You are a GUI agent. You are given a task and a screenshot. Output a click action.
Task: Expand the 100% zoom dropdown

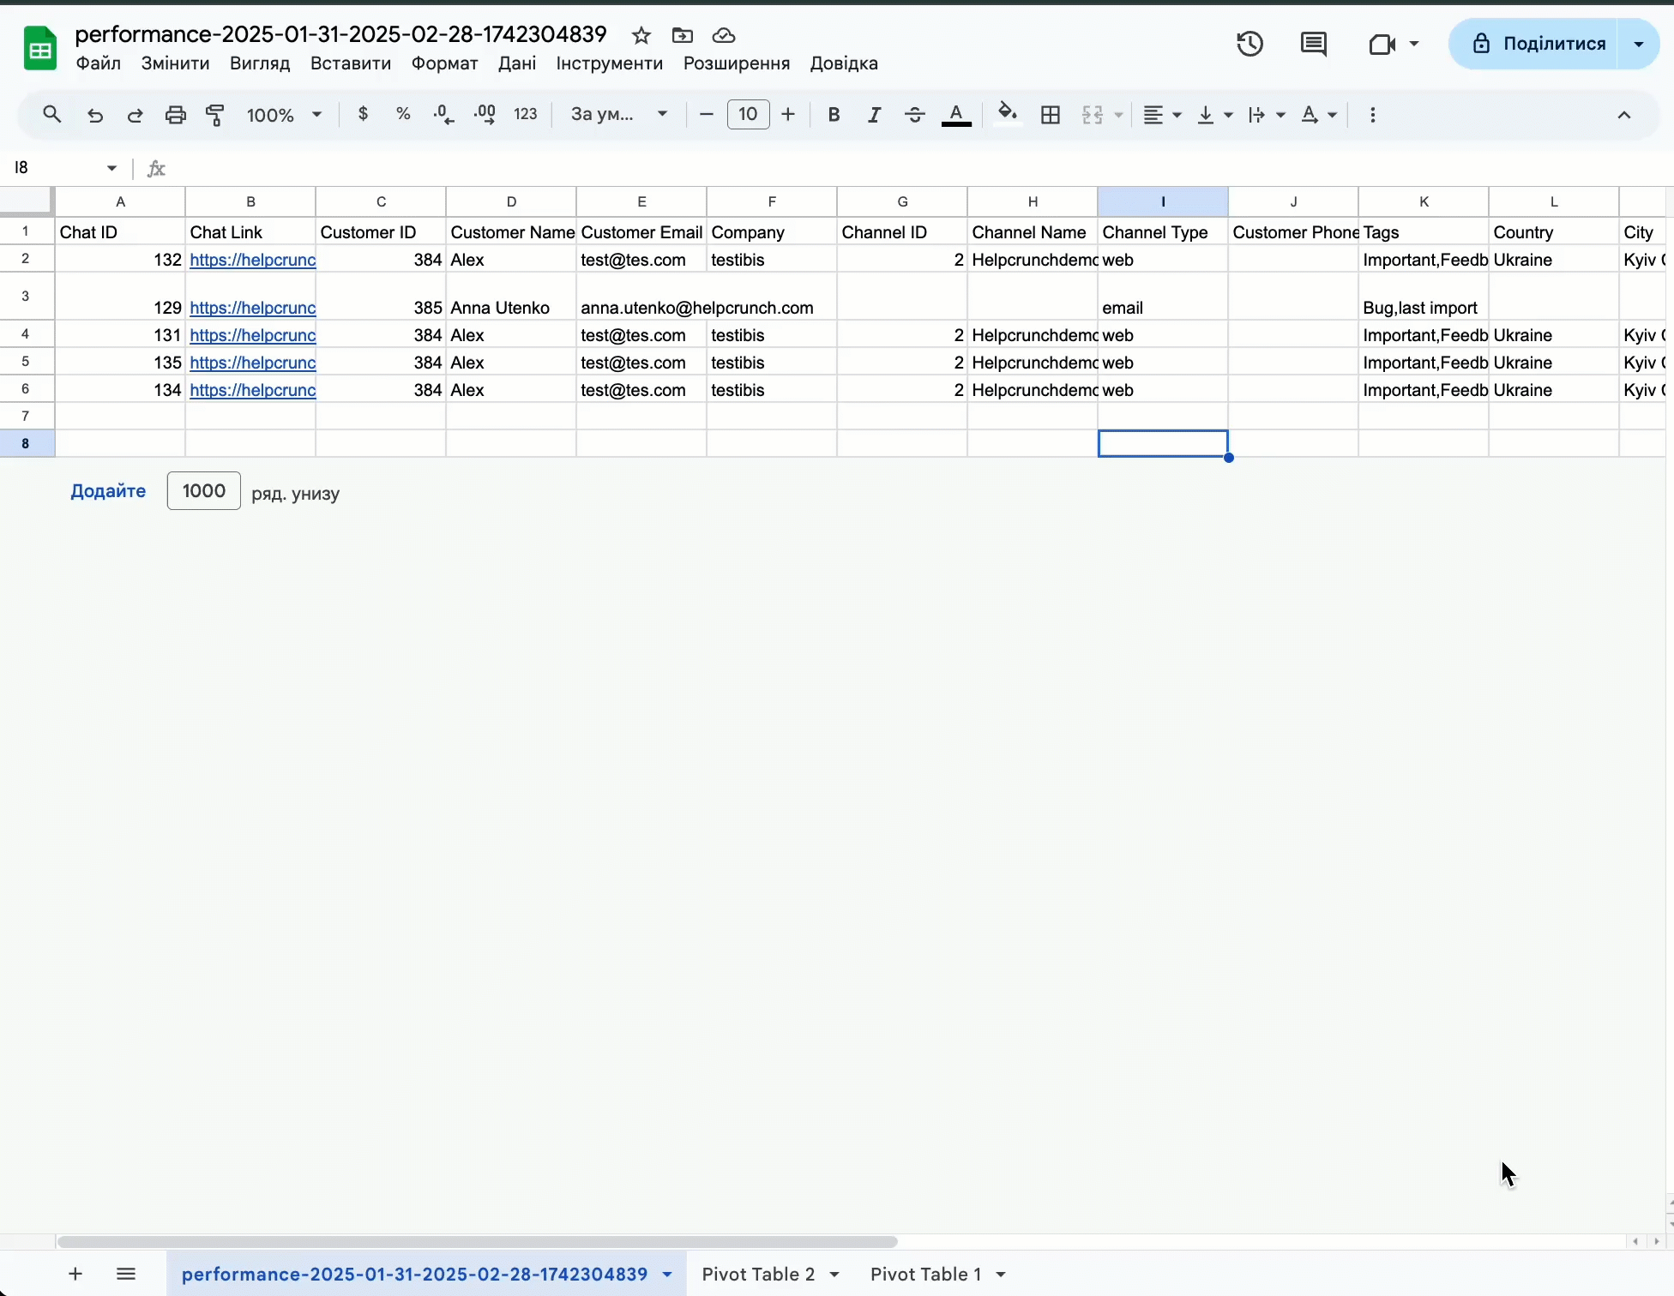[x=284, y=115]
